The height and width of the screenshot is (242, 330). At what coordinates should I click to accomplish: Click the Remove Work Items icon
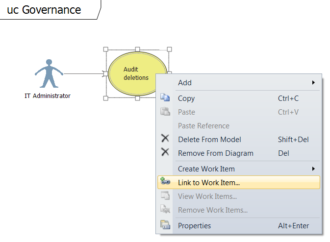pyautogui.click(x=165, y=209)
